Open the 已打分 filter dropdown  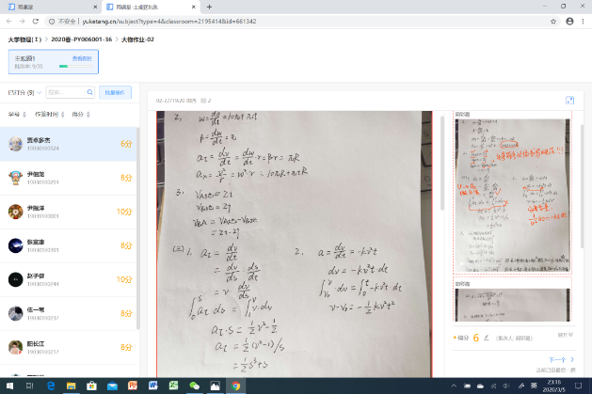click(x=23, y=92)
